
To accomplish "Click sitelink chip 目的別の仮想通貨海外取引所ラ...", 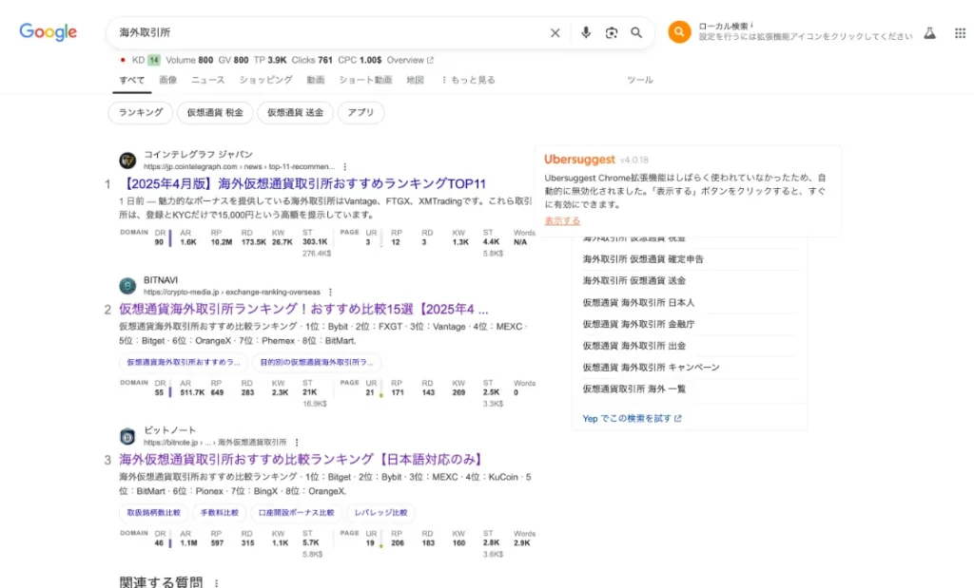I will [x=317, y=362].
